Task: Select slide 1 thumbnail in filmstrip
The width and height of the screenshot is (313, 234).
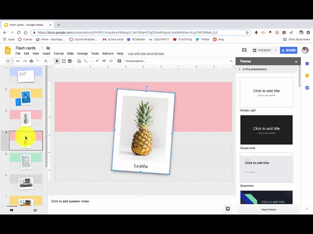Action: coord(26,76)
